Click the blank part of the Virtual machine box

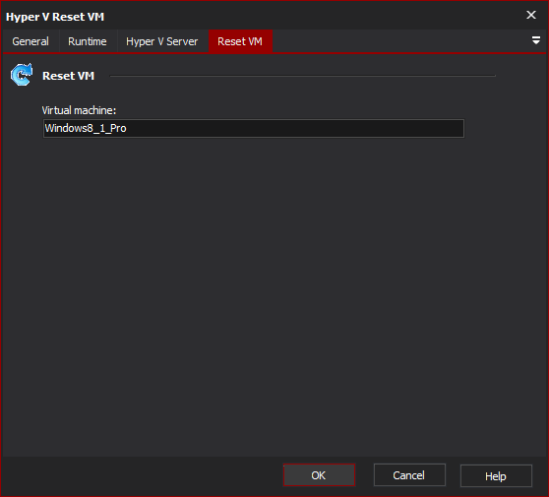[x=294, y=128]
